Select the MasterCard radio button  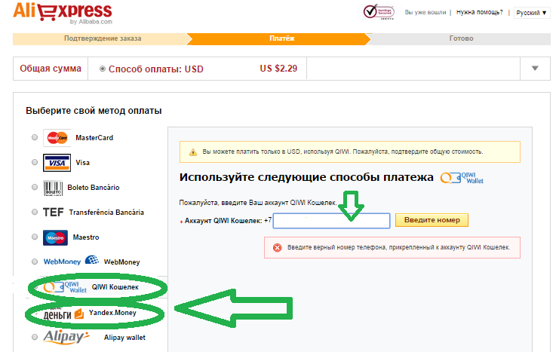pos(35,137)
